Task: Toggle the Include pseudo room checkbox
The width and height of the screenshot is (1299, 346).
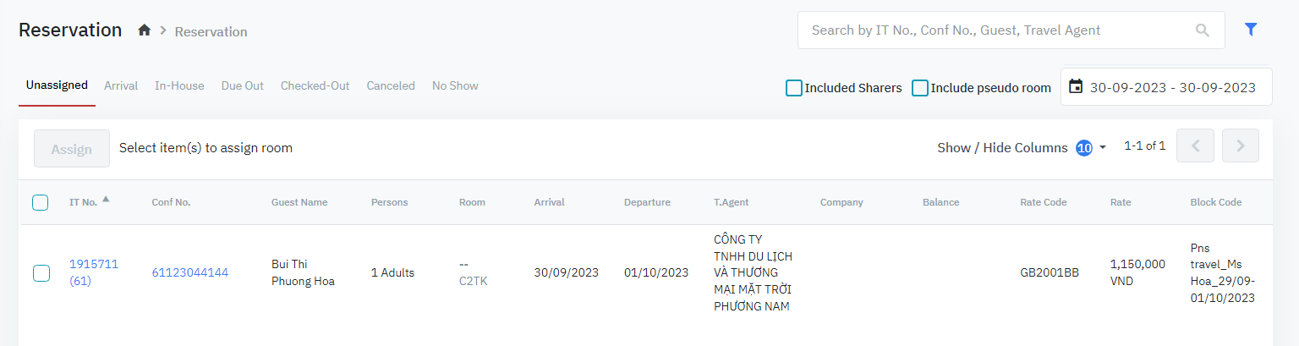Action: click(x=920, y=88)
